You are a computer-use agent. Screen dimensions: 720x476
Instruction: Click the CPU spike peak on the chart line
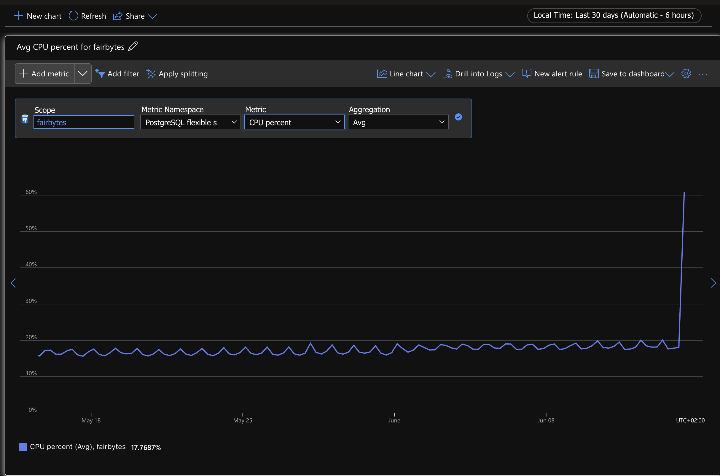[684, 192]
